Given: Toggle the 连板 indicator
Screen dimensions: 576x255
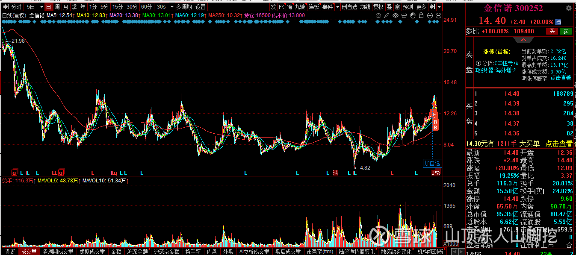Looking at the screenshot, I should point(314,7).
